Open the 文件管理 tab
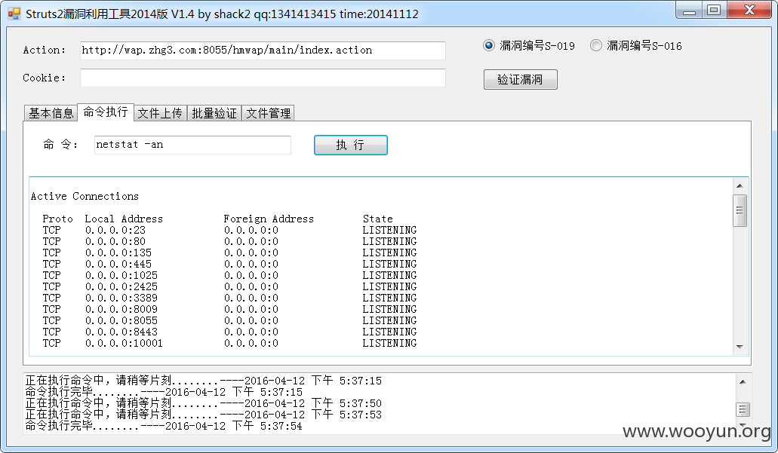Screen dimensions: 778x453 click(x=269, y=114)
